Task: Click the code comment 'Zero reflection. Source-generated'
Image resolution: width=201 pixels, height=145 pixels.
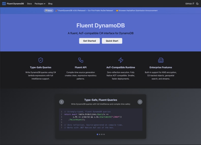Action: tap(93, 125)
